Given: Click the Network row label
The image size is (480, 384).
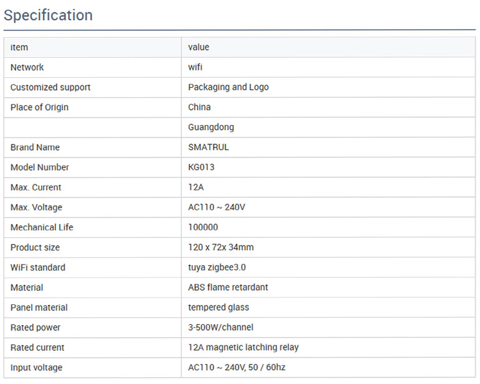Looking at the screenshot, I should [x=27, y=67].
